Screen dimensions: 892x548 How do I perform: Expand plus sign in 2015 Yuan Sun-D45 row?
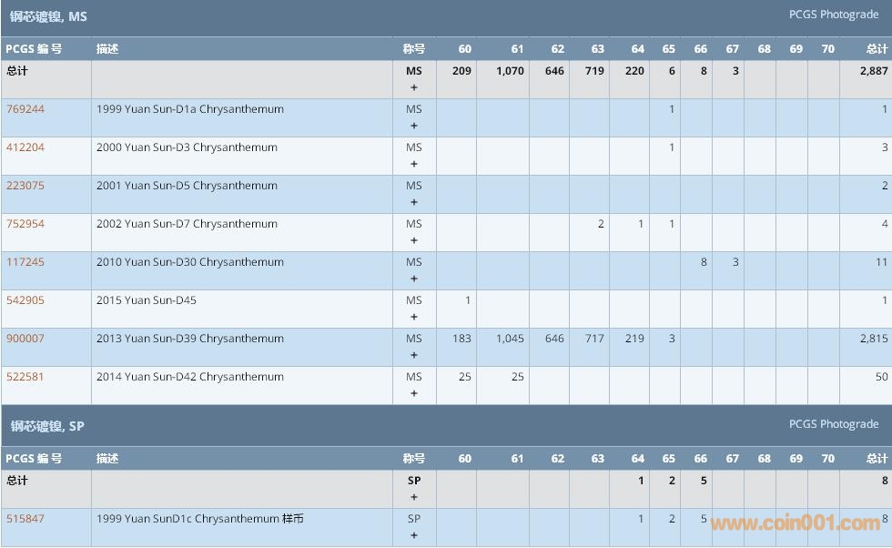tap(414, 318)
